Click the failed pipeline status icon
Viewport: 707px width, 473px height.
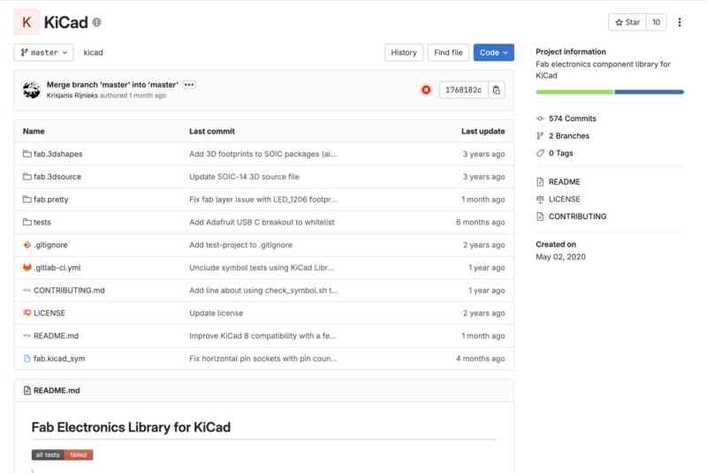[426, 90]
